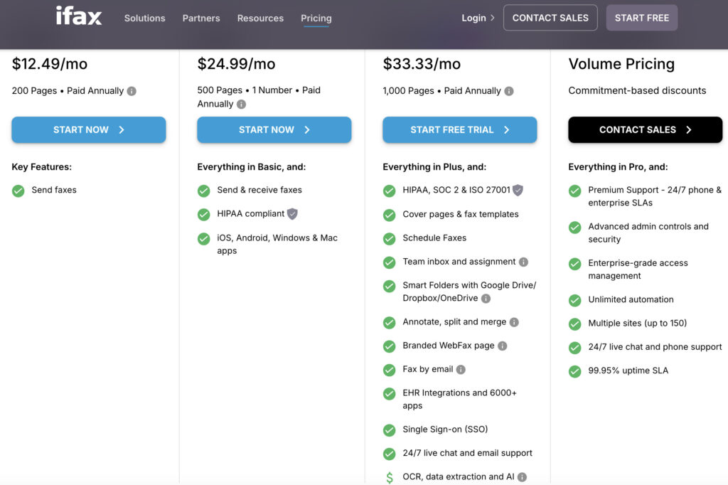
Task: Open the Solutions navigation menu
Action: pyautogui.click(x=144, y=18)
